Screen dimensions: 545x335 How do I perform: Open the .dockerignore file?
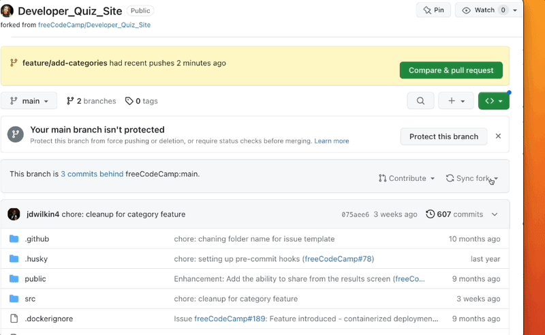pyautogui.click(x=48, y=319)
